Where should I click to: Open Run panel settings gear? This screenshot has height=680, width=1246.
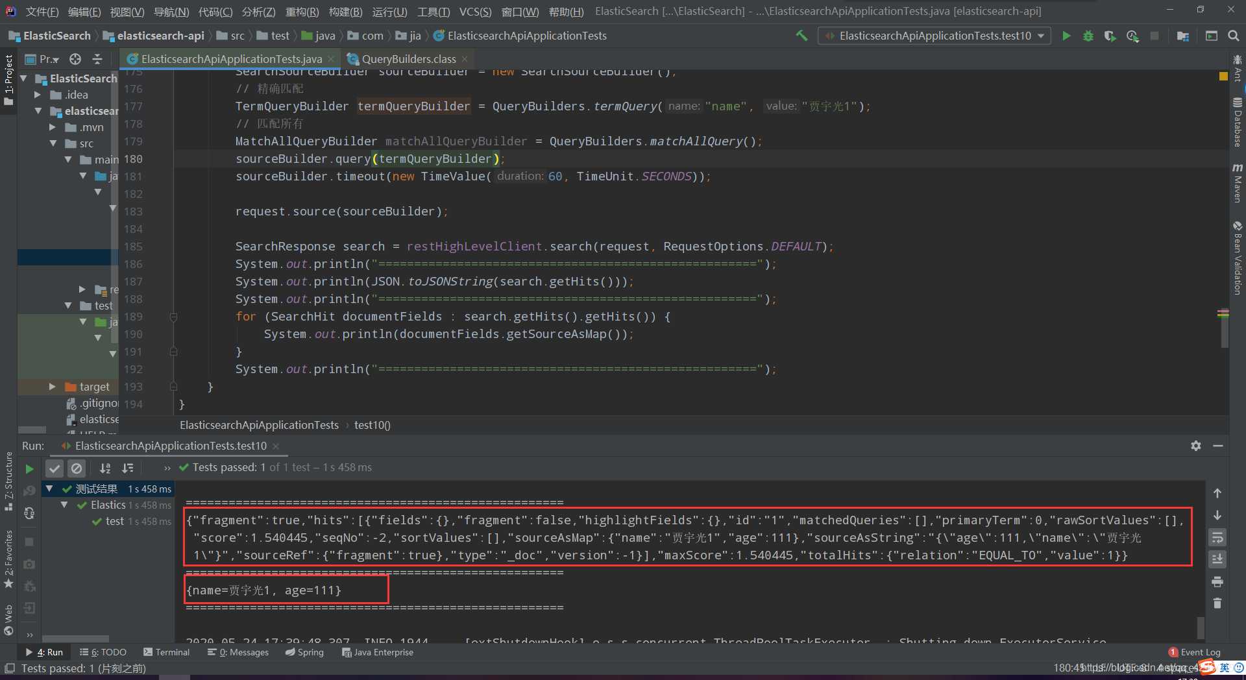1196,446
